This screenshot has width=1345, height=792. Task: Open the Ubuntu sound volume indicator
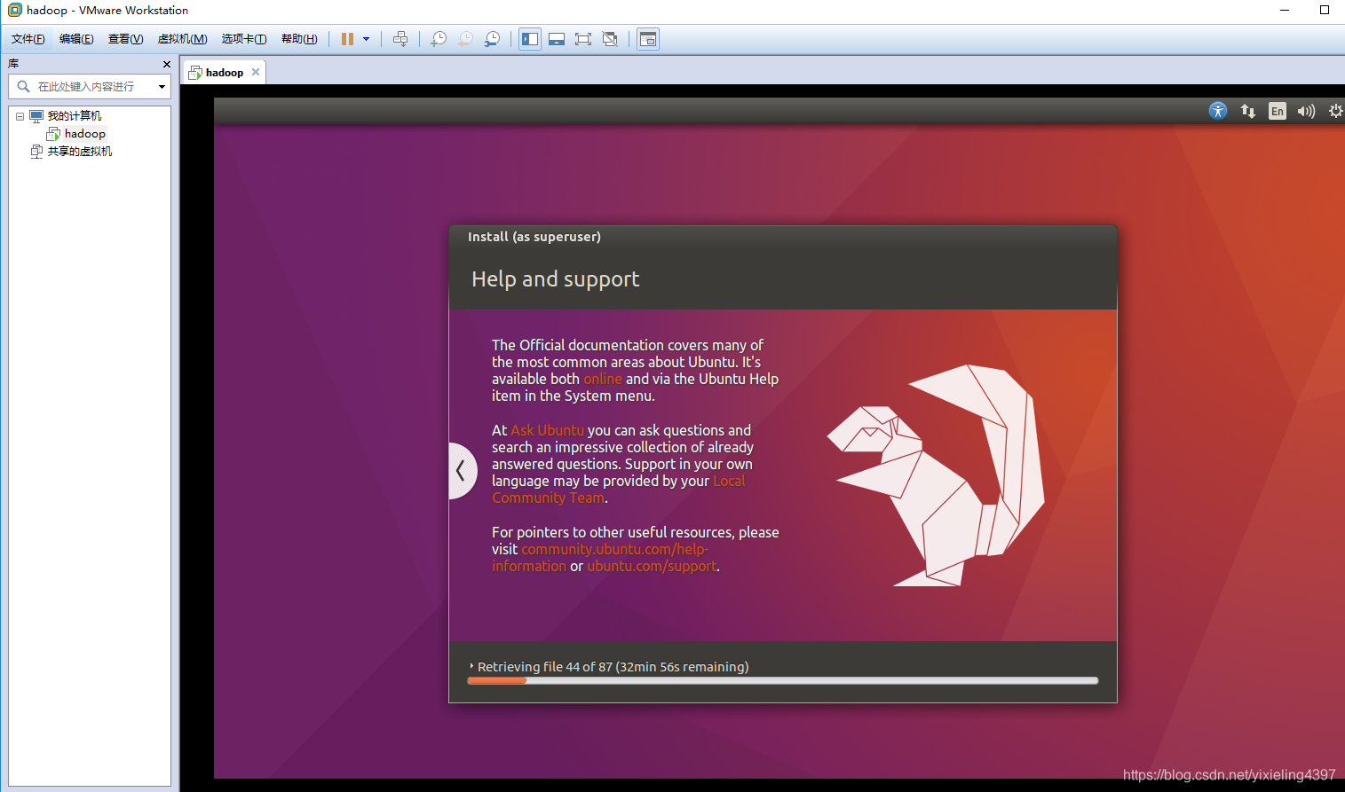1306,111
